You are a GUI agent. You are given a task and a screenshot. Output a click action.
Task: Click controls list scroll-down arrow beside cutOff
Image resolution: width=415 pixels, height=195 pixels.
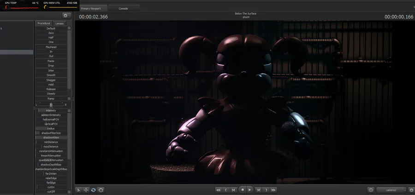coord(69,192)
